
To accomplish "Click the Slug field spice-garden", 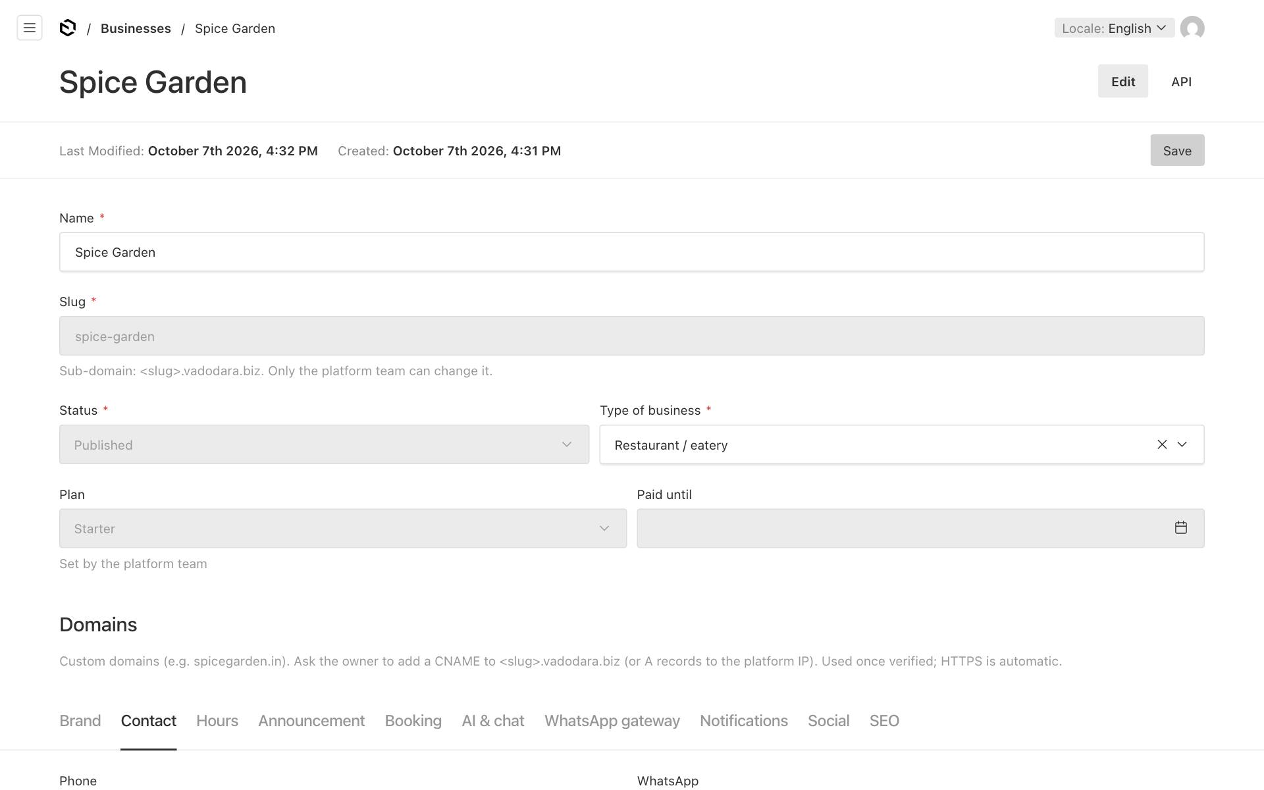I will pyautogui.click(x=632, y=336).
